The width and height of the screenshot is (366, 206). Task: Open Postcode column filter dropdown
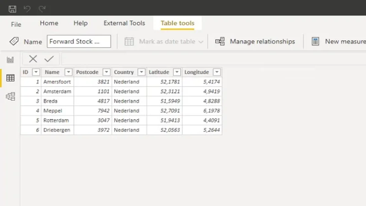coord(107,72)
